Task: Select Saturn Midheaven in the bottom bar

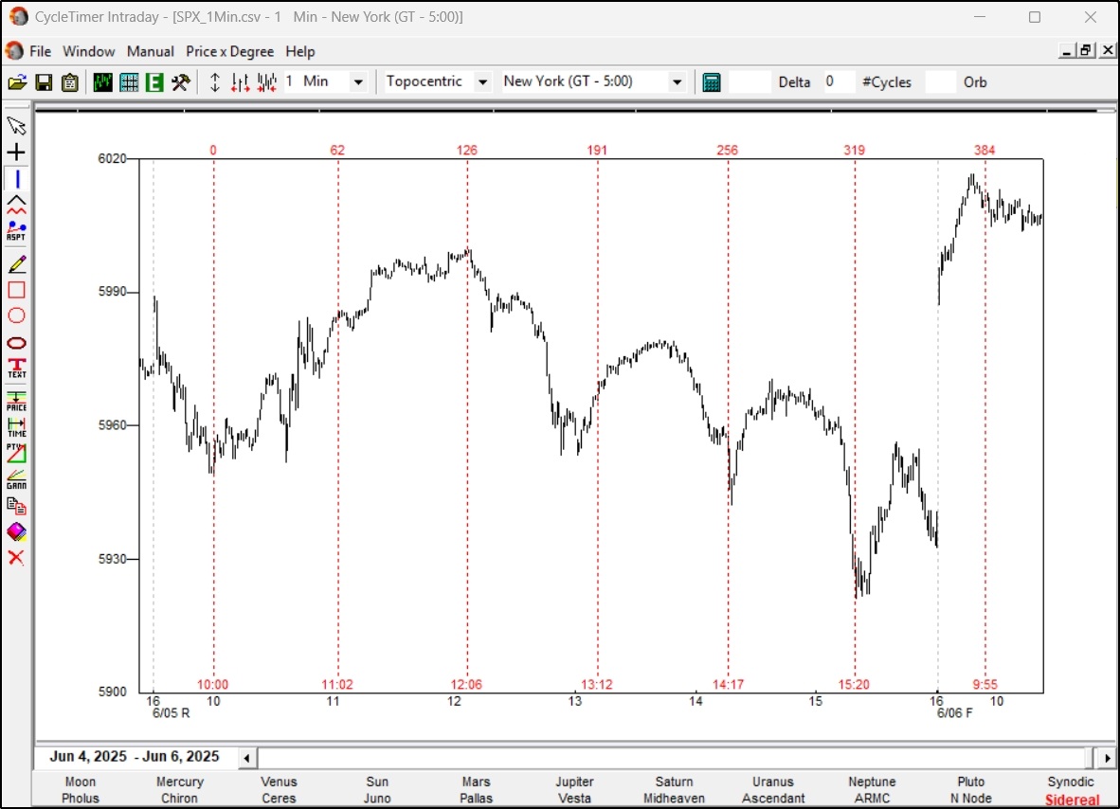Action: (x=673, y=788)
